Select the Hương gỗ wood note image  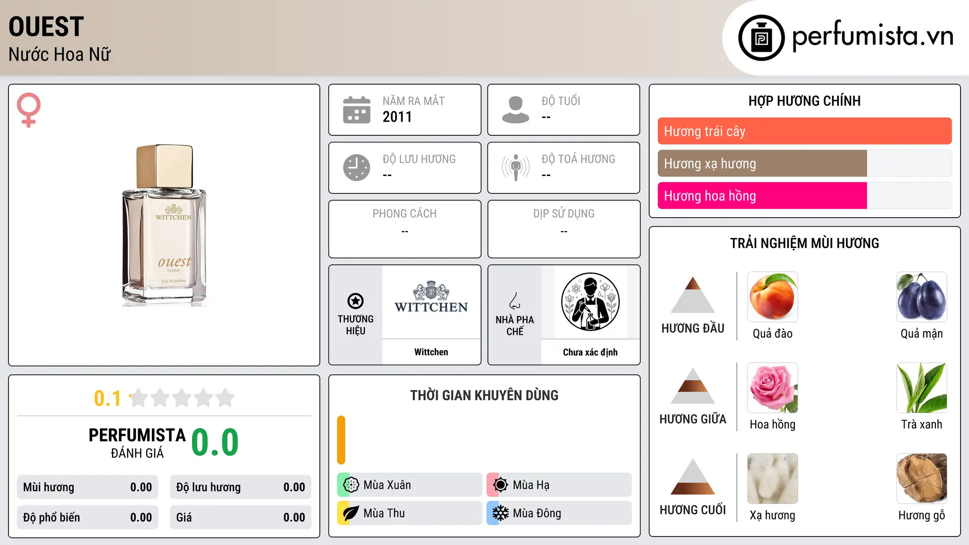click(x=922, y=479)
